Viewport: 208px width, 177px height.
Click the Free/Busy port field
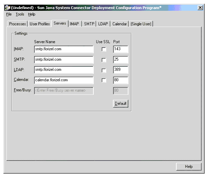pos(121,91)
